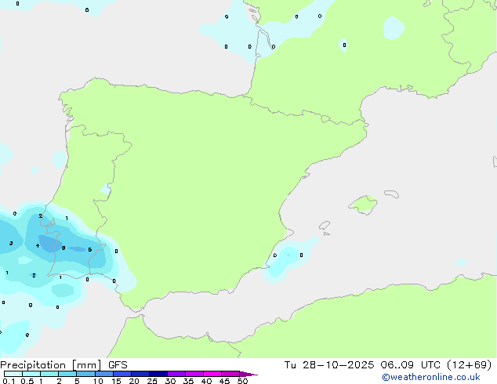Click the forecast offset "(12+69)"
Image resolution: width=497 pixels, height=384 pixels.
[470, 365]
